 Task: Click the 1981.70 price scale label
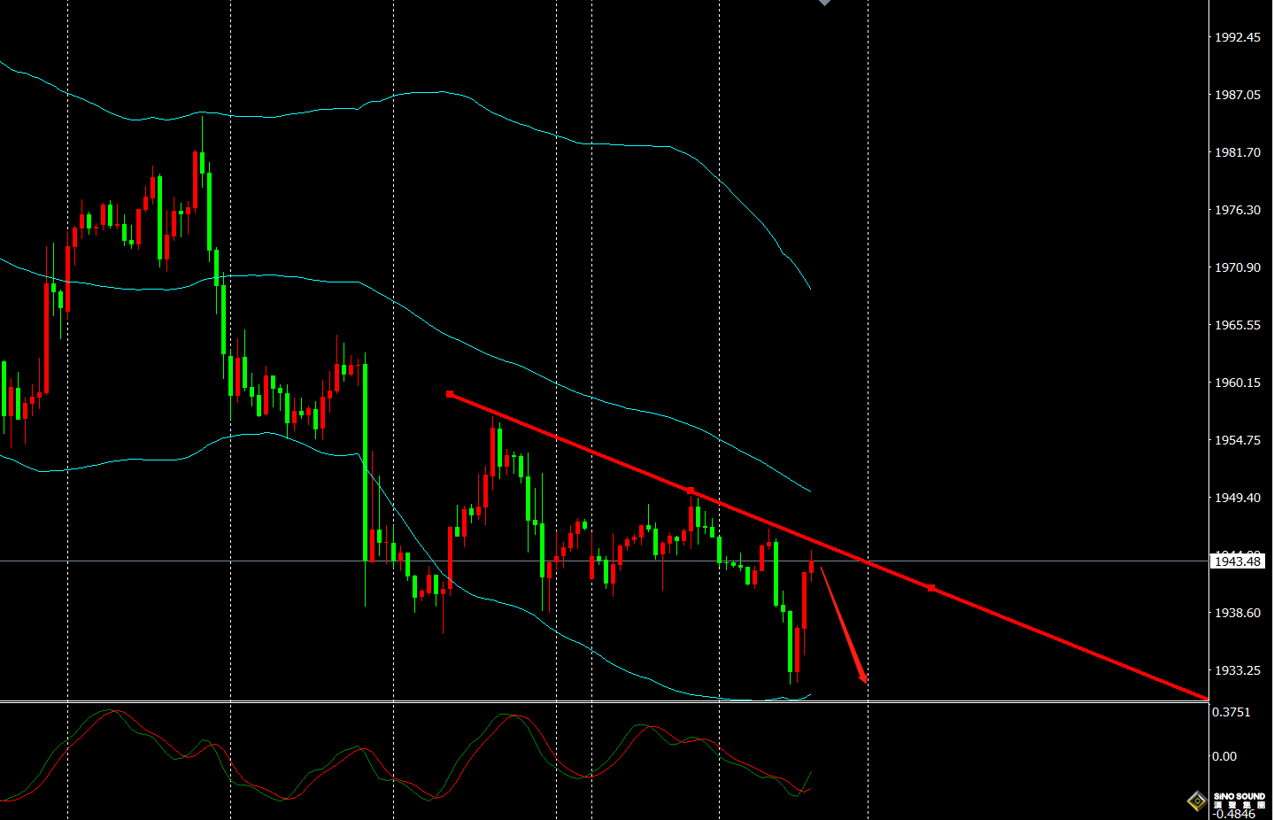click(x=1237, y=152)
